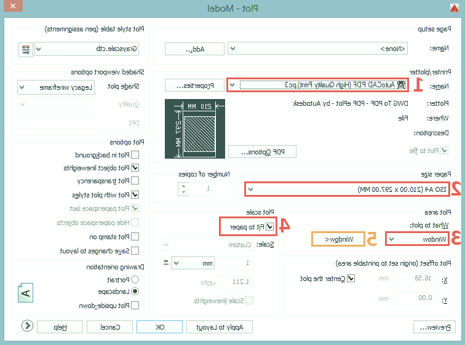Click the Y plot offset field
The image size is (465, 345).
coord(414,298)
